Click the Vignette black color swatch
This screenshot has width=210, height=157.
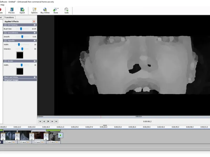[20, 55]
